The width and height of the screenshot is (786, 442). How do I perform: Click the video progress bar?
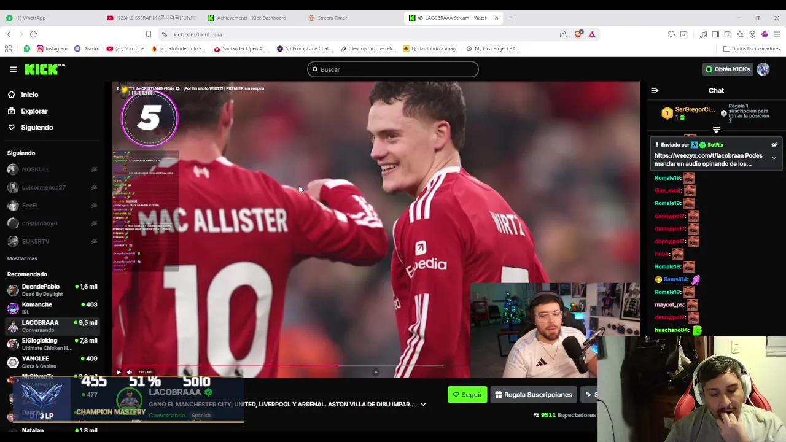click(x=279, y=366)
